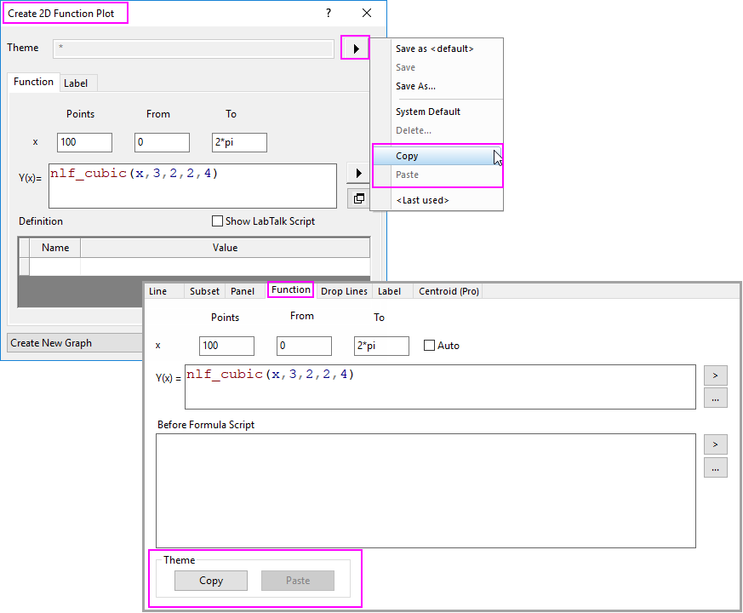Viewport: 743px width, 613px height.
Task: Click the Points field showing 100
Action: (x=84, y=142)
